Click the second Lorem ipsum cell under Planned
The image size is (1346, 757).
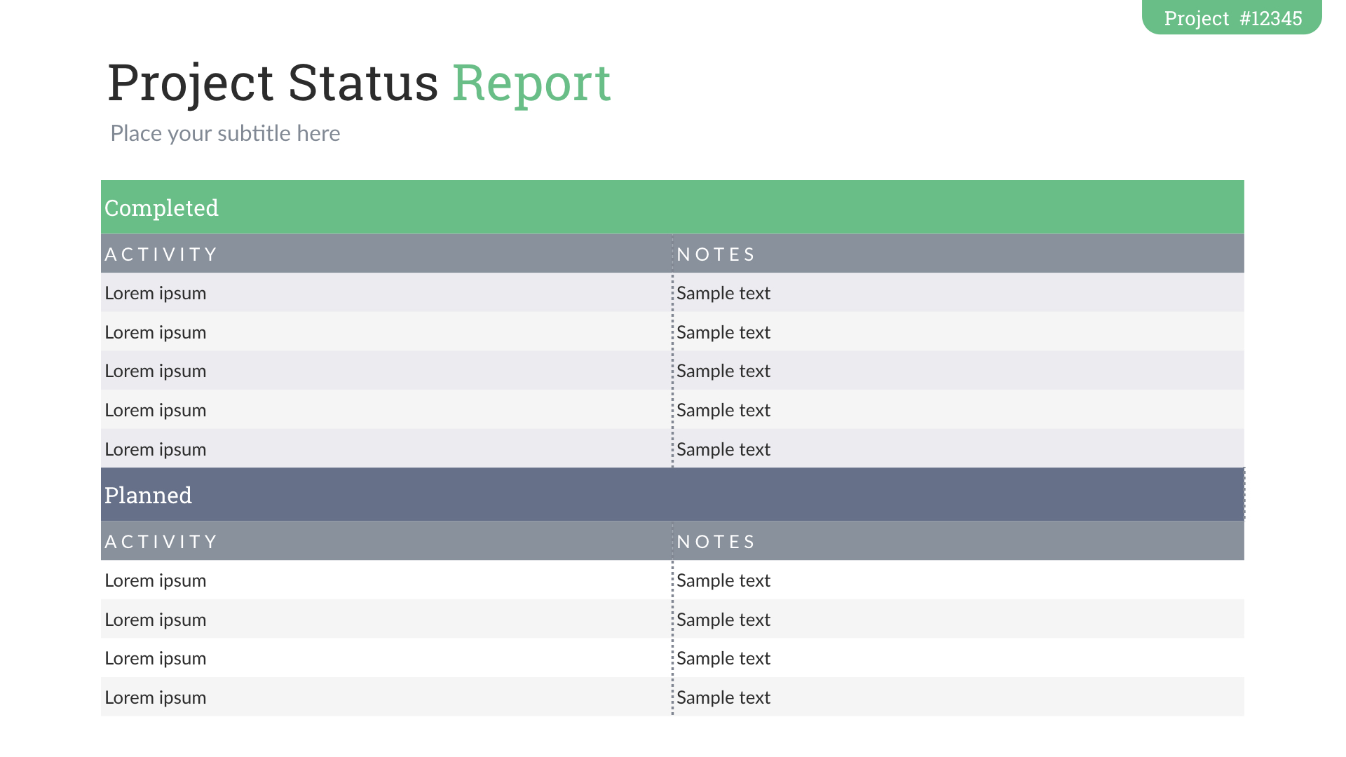pyautogui.click(x=155, y=619)
